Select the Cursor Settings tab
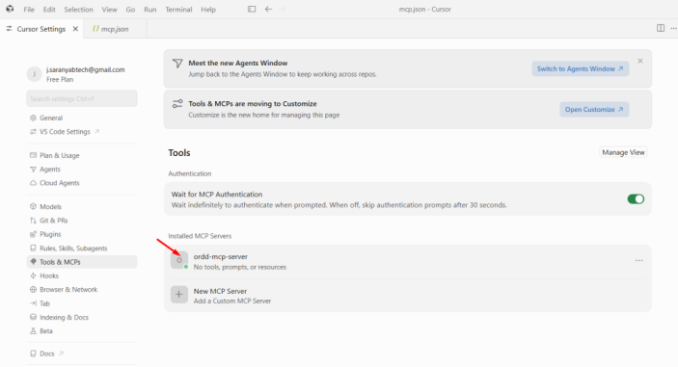Viewport: 678px width, 367px height. click(x=41, y=29)
